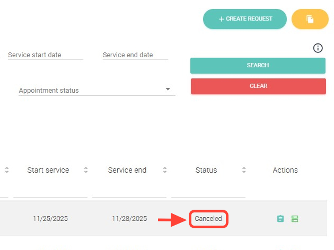Click sort arrows left of Start service header
Viewport: 334px width, 250px height.
coord(7,170)
